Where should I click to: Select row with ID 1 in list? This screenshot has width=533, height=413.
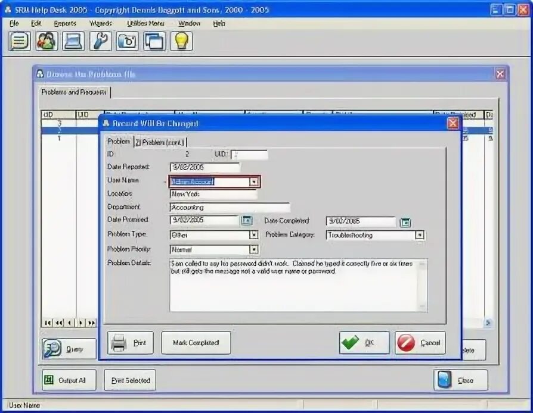click(70, 138)
